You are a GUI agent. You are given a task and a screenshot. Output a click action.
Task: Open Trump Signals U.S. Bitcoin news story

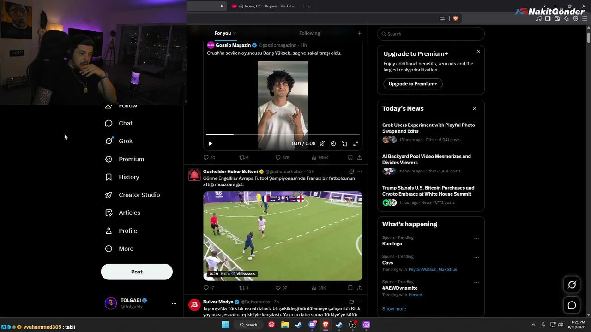click(431, 195)
